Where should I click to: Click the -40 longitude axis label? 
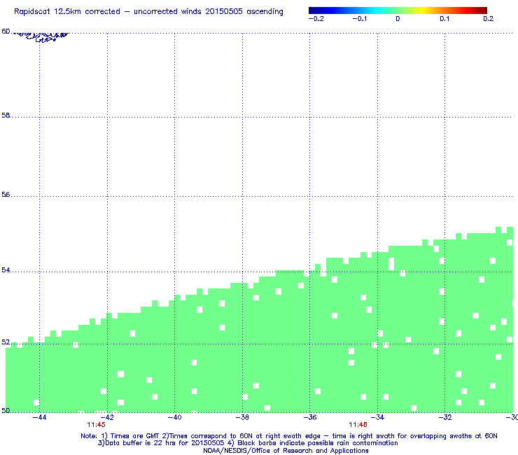[175, 417]
